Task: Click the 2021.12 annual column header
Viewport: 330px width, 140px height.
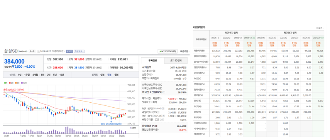Action: (215, 38)
